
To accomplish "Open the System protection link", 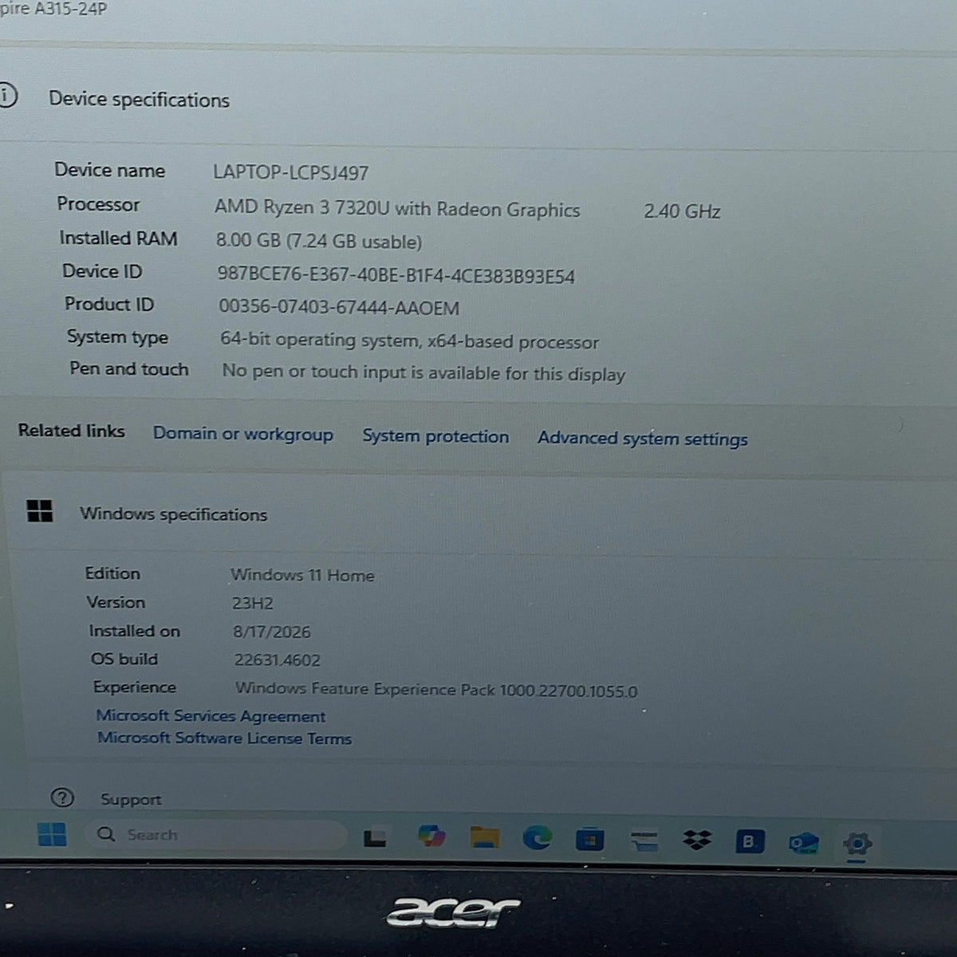I will (x=435, y=436).
